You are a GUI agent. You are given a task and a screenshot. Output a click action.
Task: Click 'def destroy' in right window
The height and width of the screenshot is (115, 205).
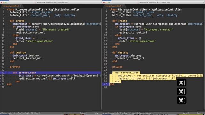pos(120,53)
